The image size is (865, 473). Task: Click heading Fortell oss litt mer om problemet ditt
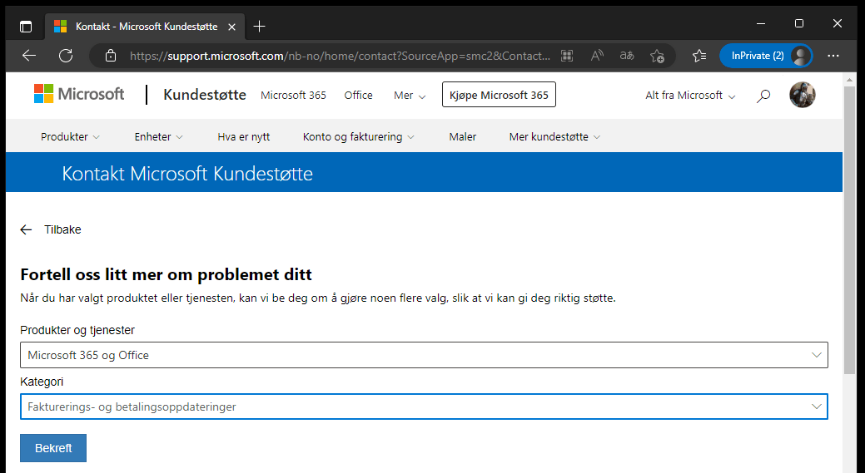coord(166,274)
